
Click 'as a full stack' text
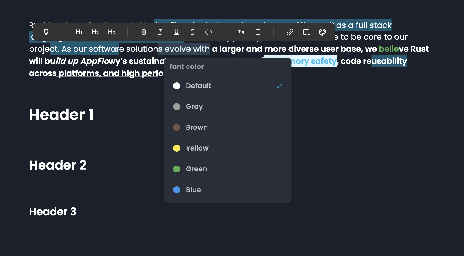pos(364,25)
